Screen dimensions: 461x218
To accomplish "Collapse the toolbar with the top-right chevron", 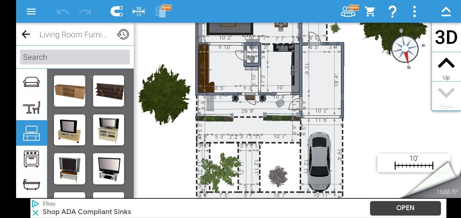I will pyautogui.click(x=446, y=11).
